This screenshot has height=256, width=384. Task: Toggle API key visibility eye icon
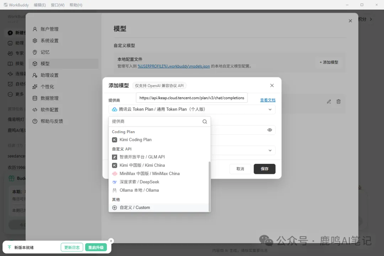[x=270, y=130]
